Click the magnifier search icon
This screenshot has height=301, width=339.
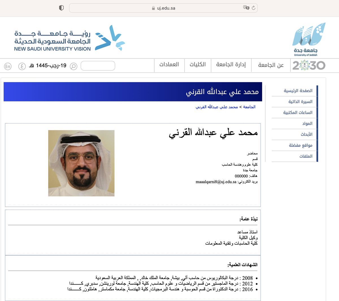pos(73,66)
